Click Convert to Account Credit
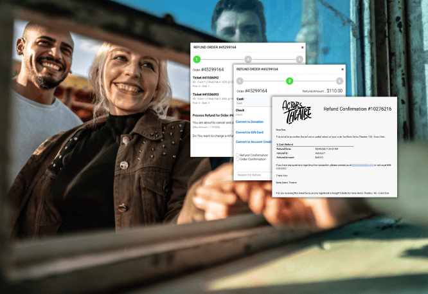428x294 pixels. 253,142
